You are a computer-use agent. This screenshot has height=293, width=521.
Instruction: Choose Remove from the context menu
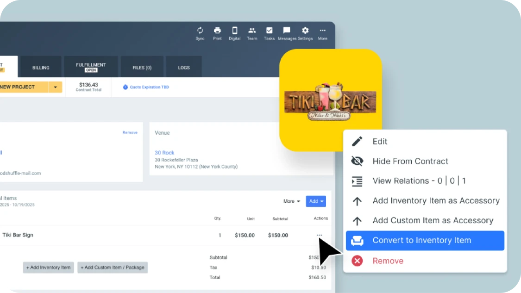[388, 261]
